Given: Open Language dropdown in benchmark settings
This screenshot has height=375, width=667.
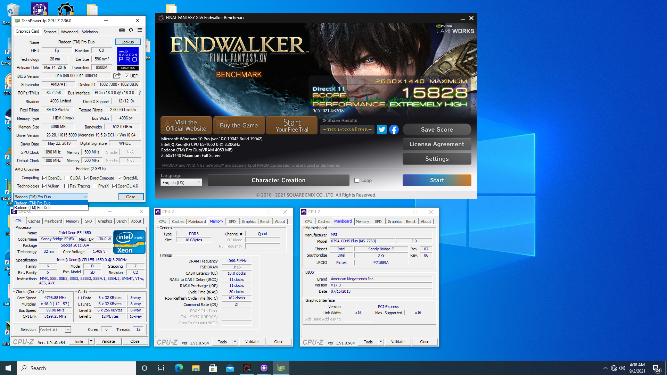Looking at the screenshot, I should point(181,182).
